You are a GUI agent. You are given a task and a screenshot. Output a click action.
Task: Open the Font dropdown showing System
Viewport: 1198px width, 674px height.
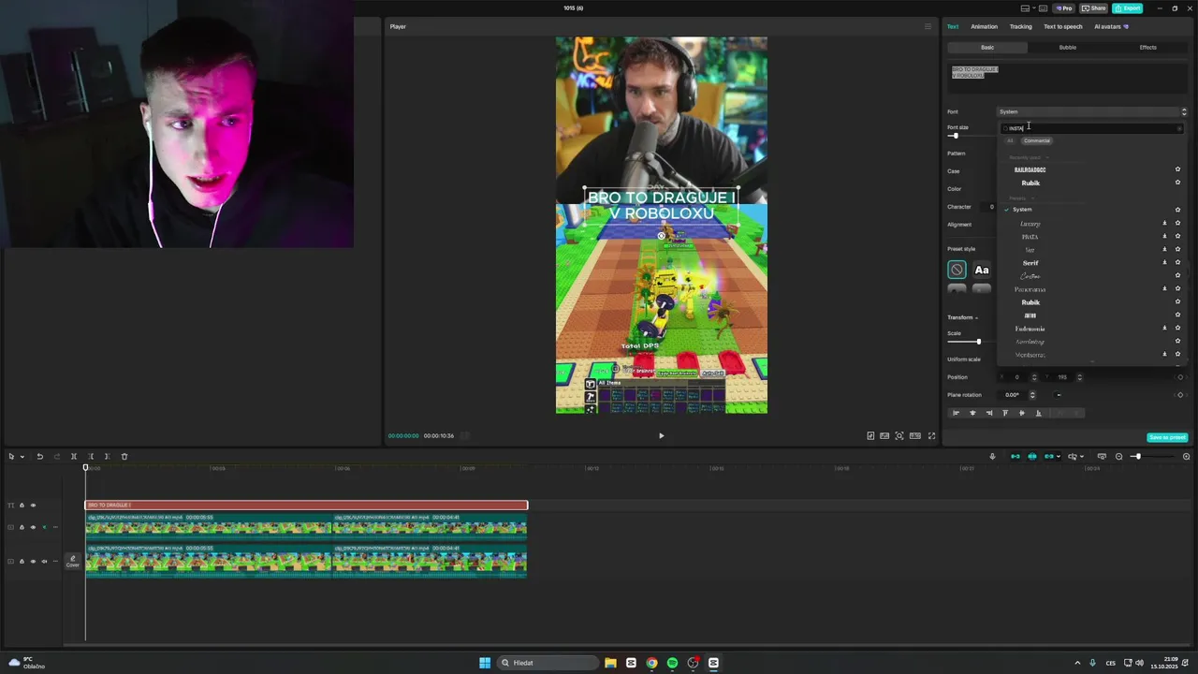[x=1091, y=111]
